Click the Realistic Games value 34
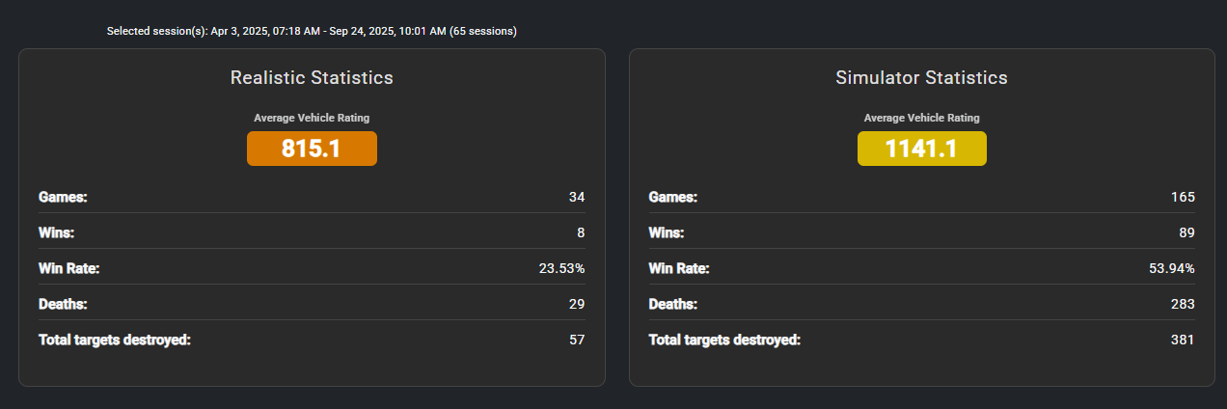The image size is (1227, 409). pos(577,197)
